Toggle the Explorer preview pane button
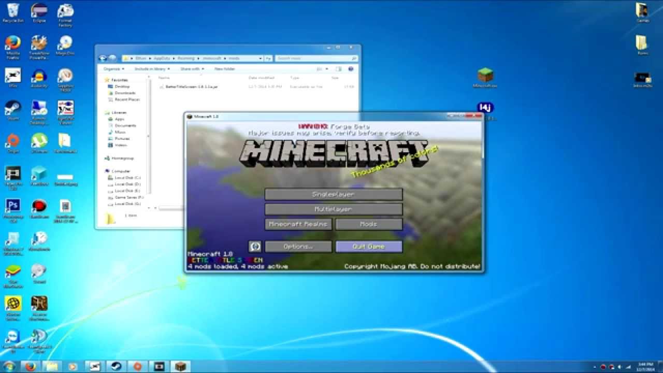Screen dimensions: 663x373 coord(339,68)
